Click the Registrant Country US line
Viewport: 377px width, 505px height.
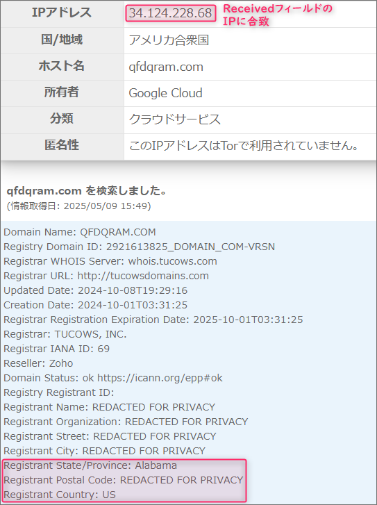(60, 495)
